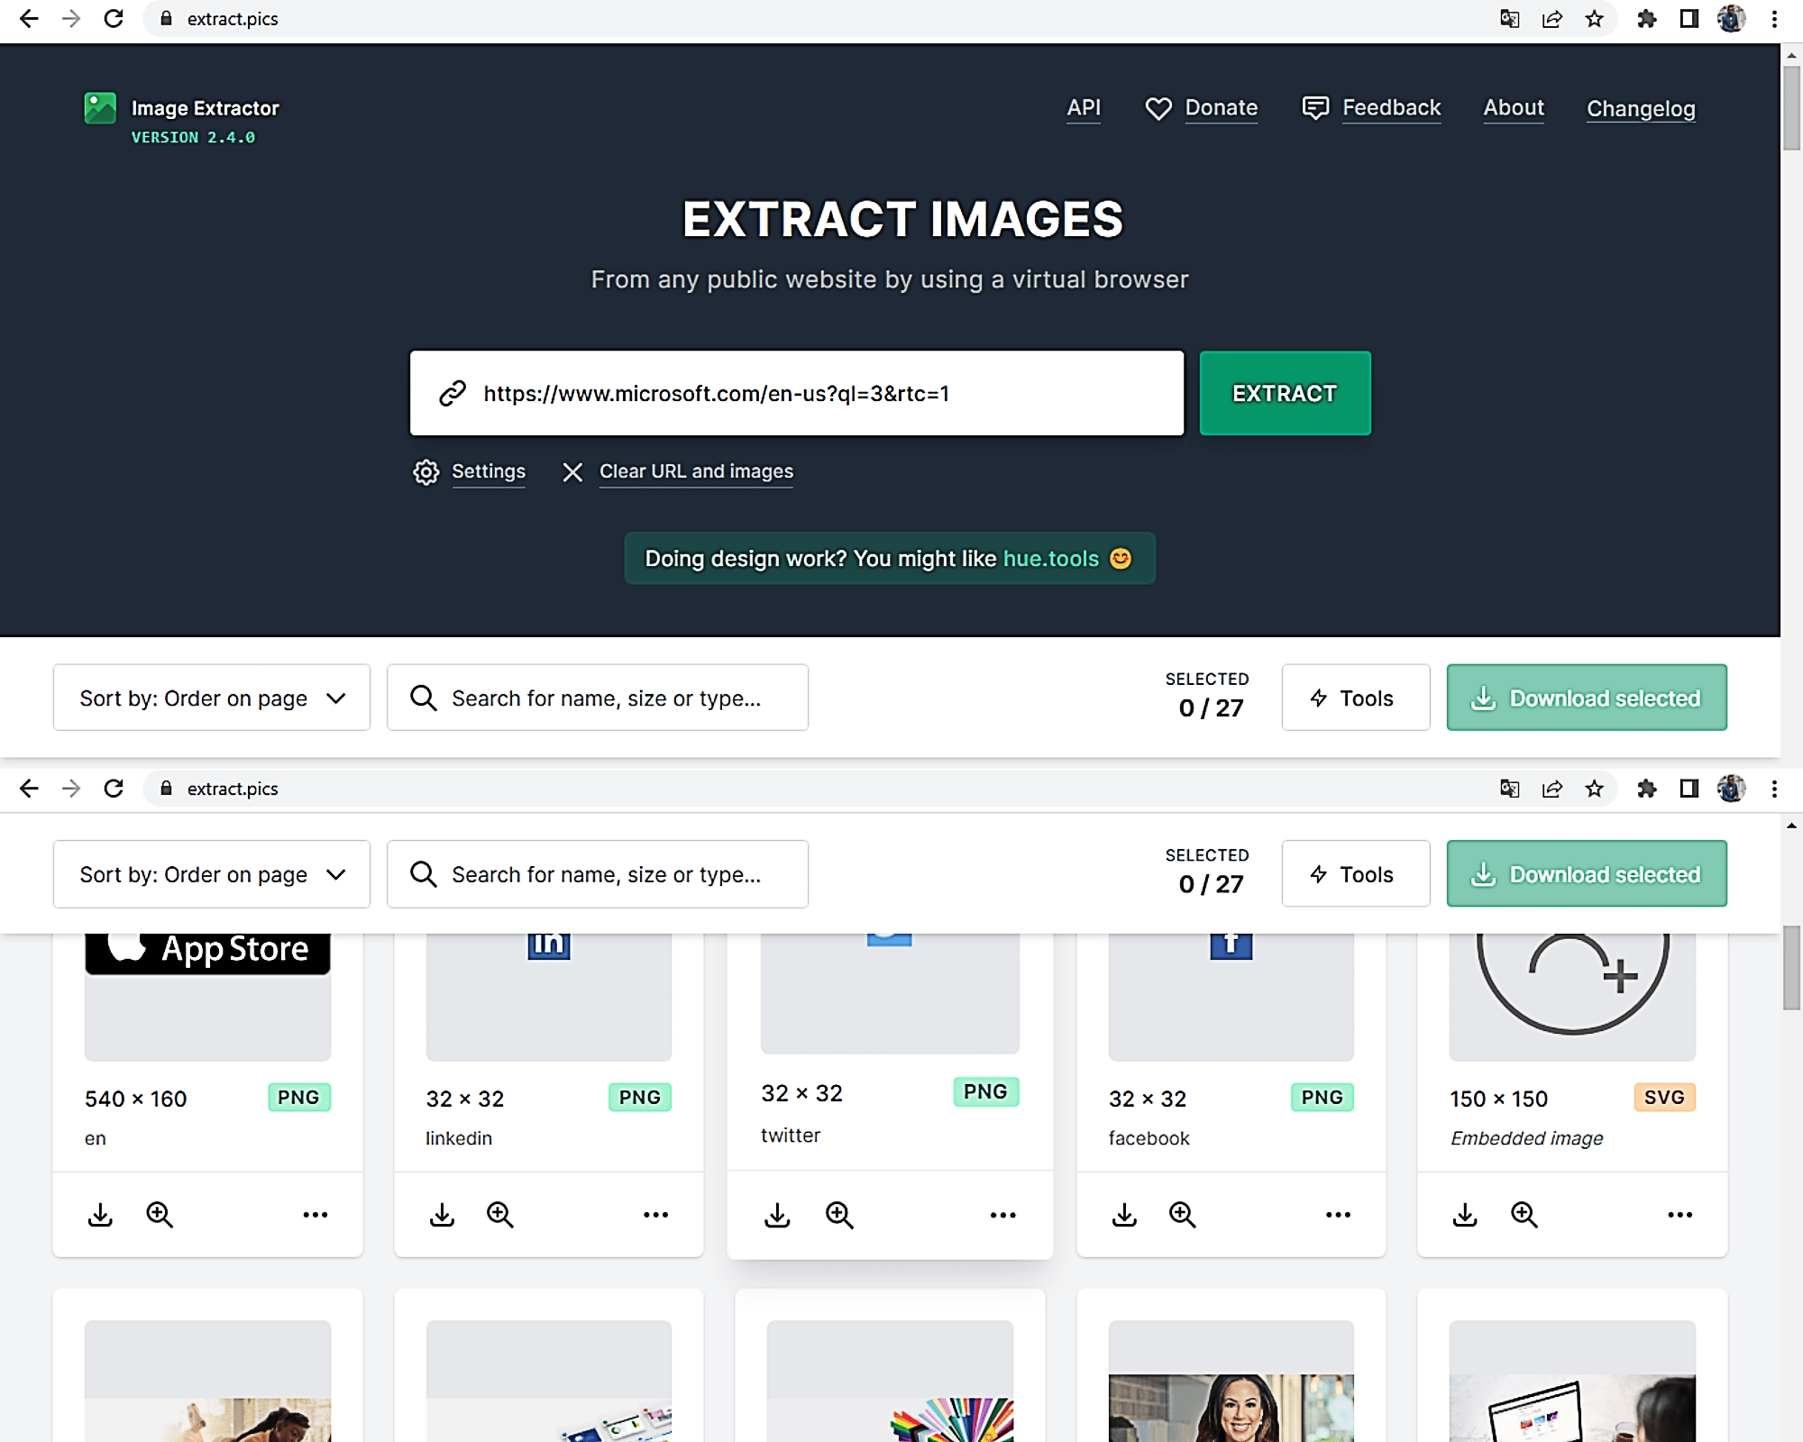Click the lower Search for name, size or type field

(598, 874)
